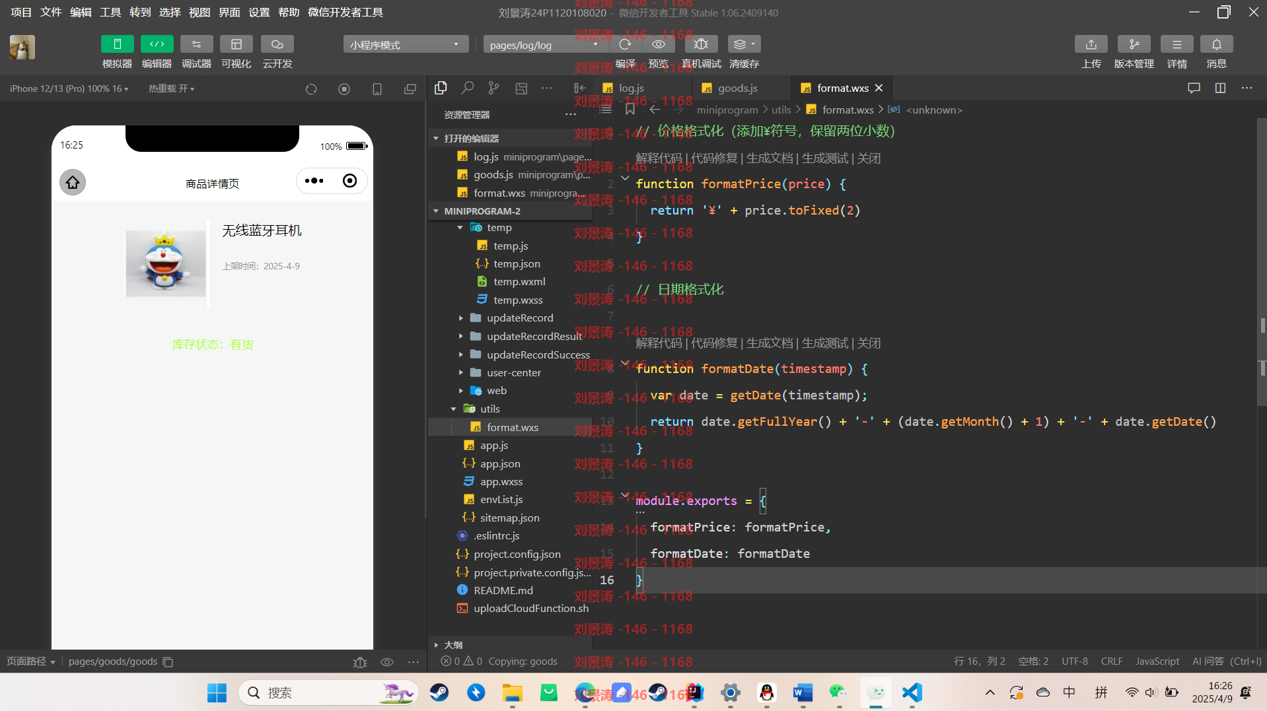Expand the updateRecord folder
The width and height of the screenshot is (1267, 711).
tap(460, 318)
